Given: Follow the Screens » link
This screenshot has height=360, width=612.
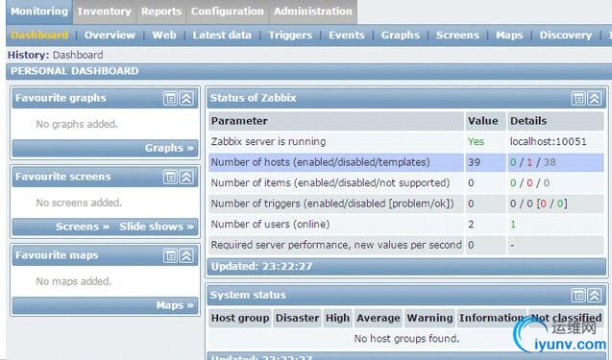Looking at the screenshot, I should (83, 227).
